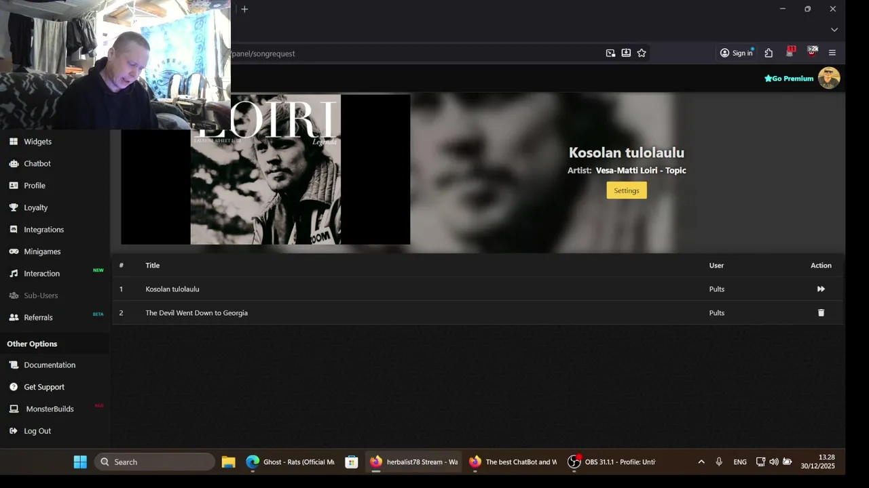Click the User column header

(716, 265)
